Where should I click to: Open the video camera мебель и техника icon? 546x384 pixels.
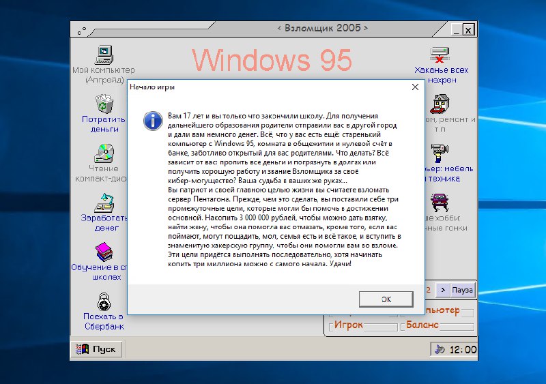[x=440, y=153]
